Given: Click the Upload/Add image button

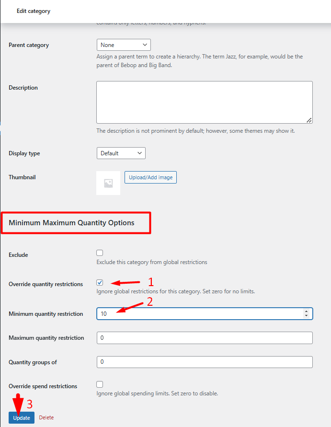Looking at the screenshot, I should tap(150, 177).
